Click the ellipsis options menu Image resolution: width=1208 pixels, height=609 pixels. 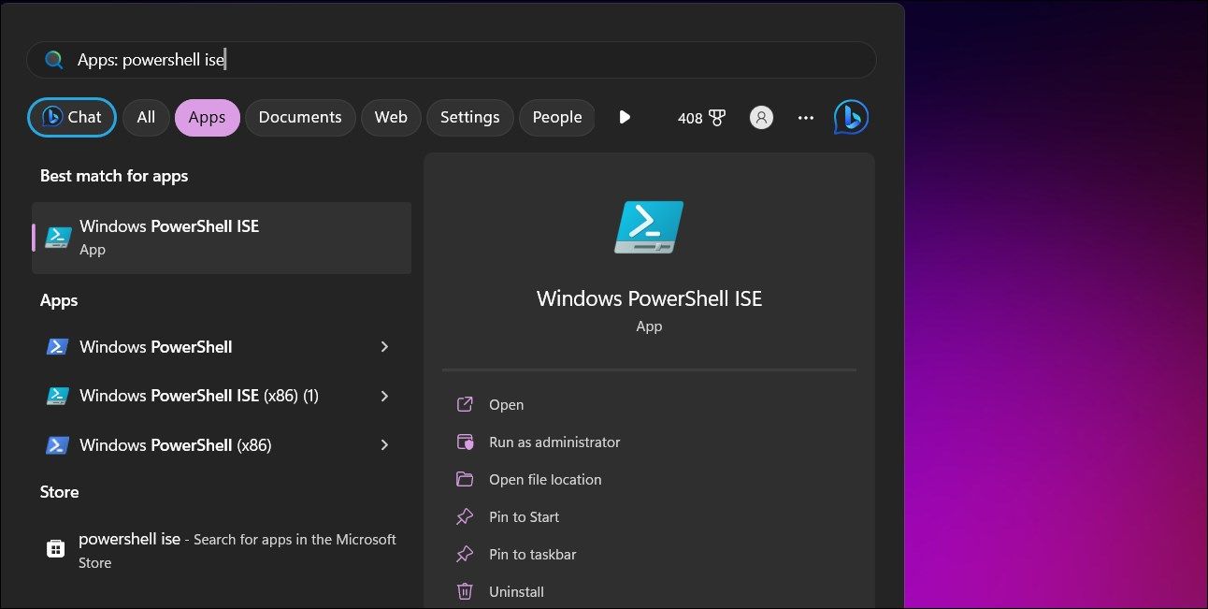[x=805, y=117]
